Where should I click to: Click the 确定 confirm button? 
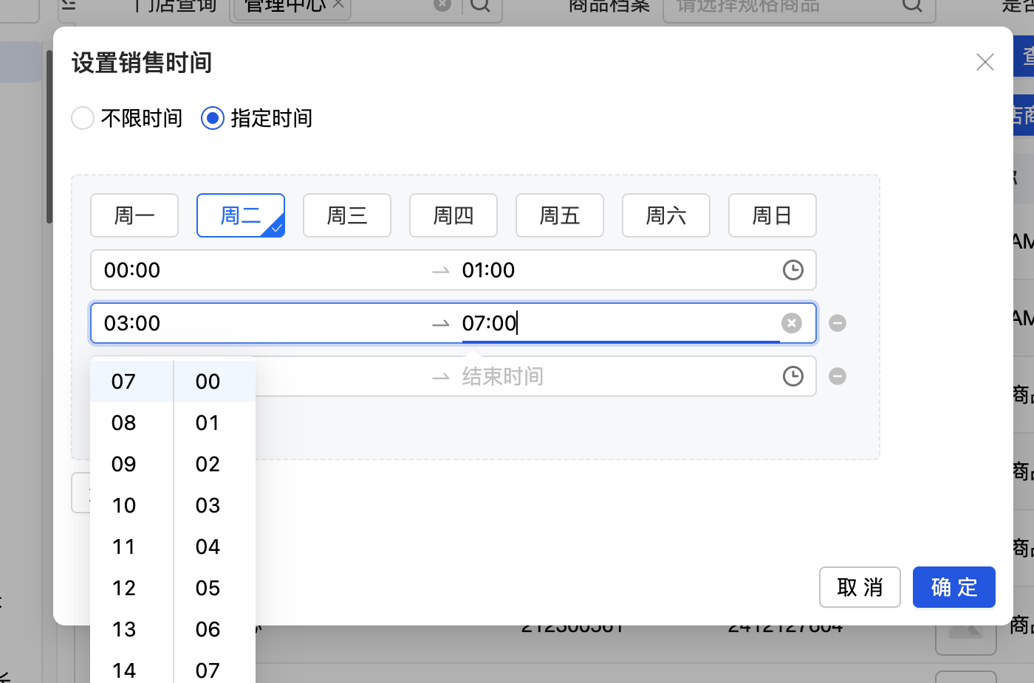pyautogui.click(x=953, y=587)
